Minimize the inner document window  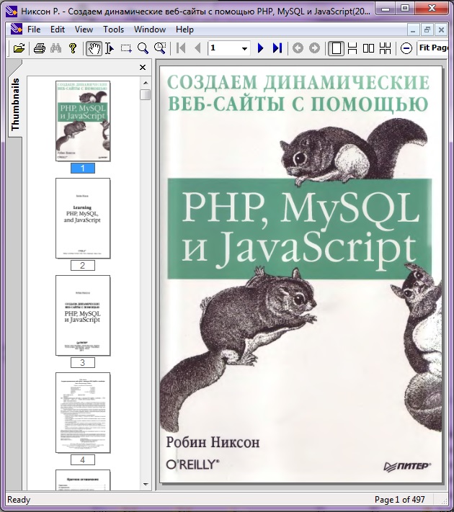[413, 30]
